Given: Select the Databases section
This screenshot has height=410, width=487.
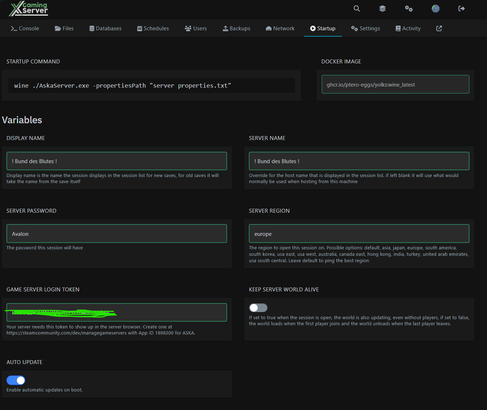Looking at the screenshot, I should [105, 28].
